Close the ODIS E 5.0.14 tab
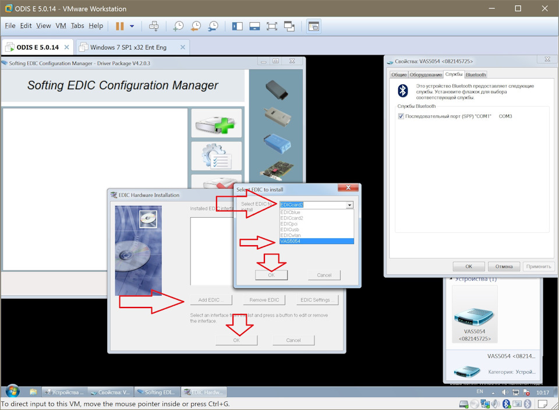The width and height of the screenshot is (559, 410). click(x=66, y=47)
